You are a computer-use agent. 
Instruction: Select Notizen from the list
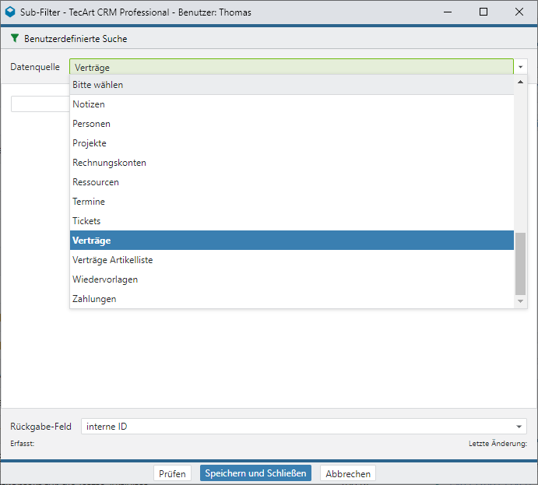(x=89, y=104)
